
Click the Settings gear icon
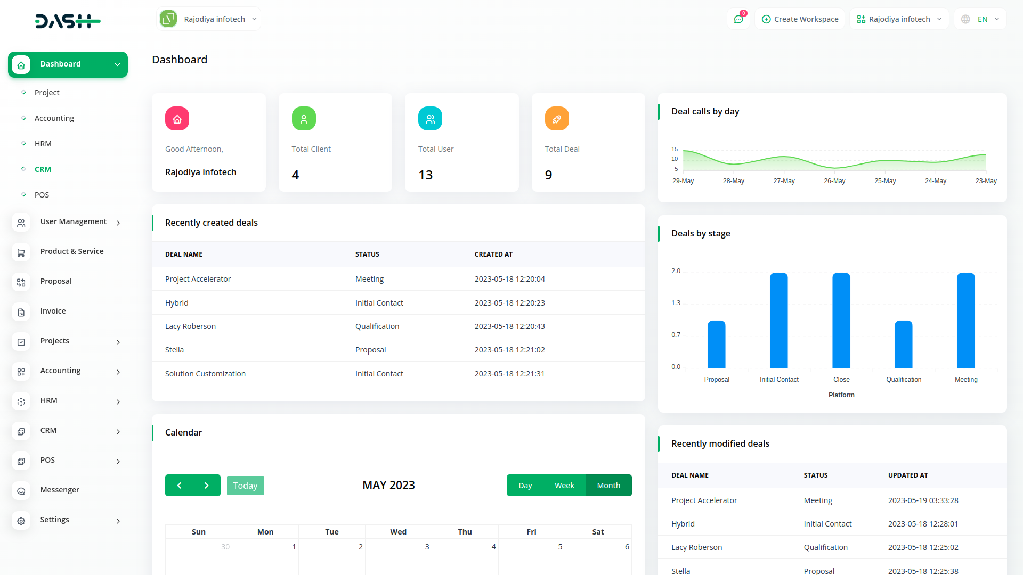click(x=21, y=521)
